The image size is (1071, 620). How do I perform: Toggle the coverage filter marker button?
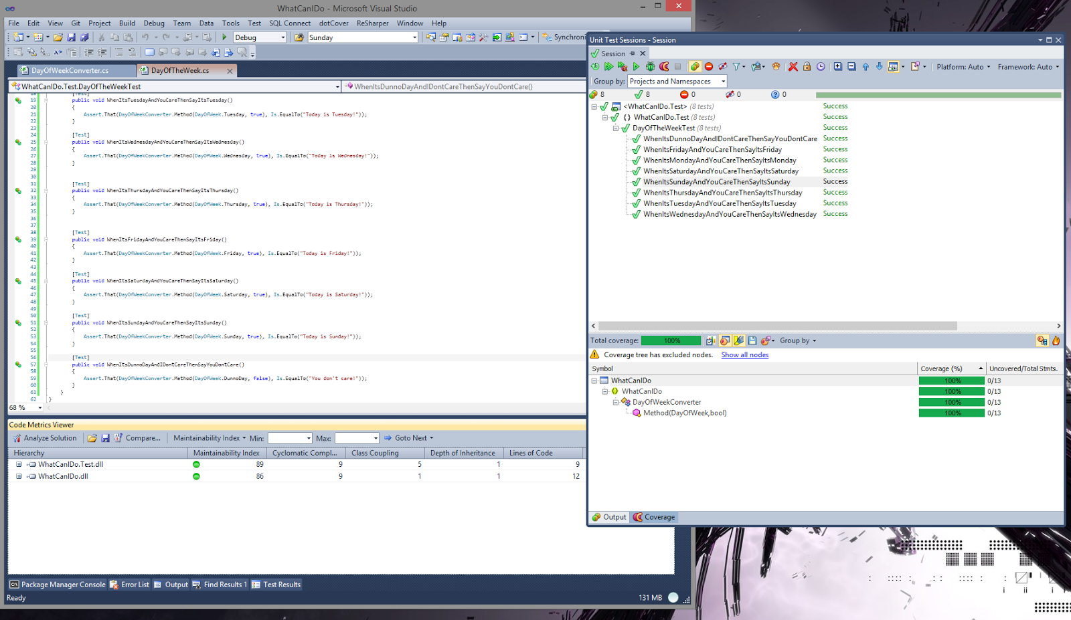(725, 340)
